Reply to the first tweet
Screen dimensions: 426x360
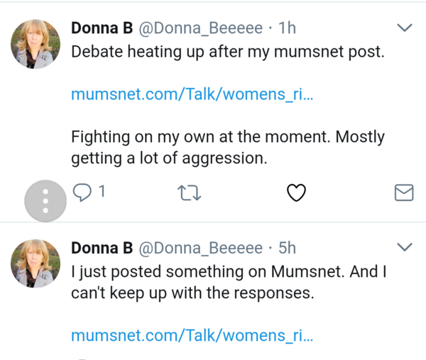83,192
